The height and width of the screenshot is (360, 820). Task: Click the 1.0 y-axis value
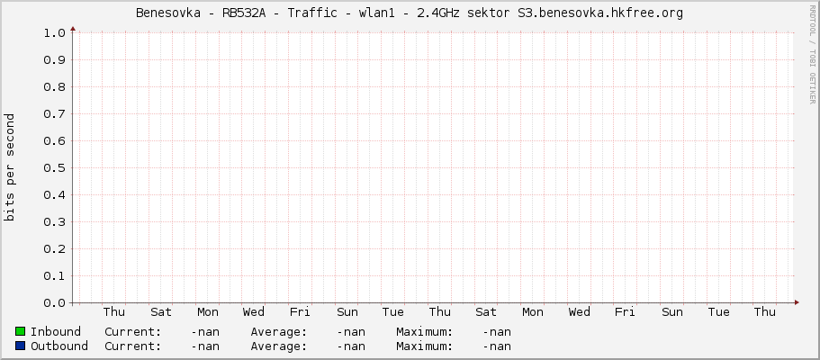coord(54,33)
